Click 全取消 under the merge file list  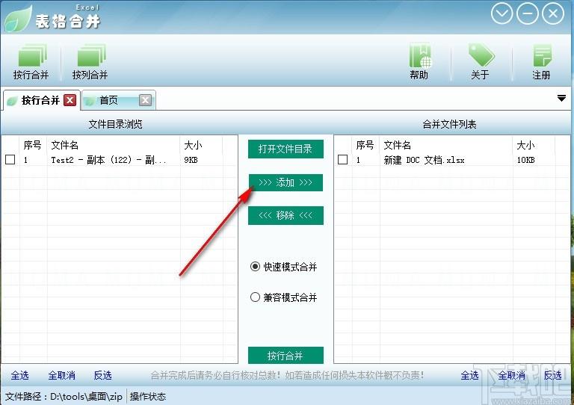pos(512,375)
